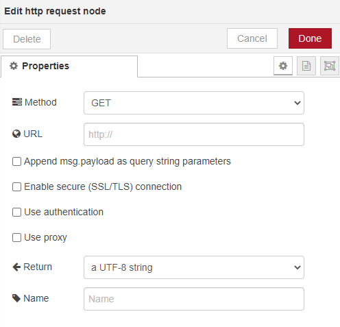Open node appearance settings icon
The image size is (340, 327).
coord(330,66)
